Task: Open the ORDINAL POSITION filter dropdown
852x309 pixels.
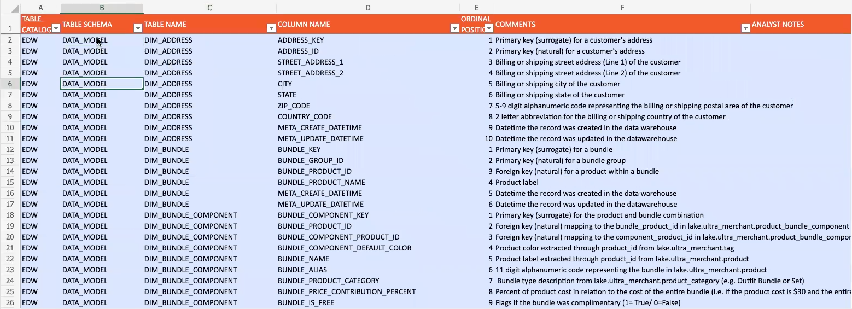Action: click(489, 29)
